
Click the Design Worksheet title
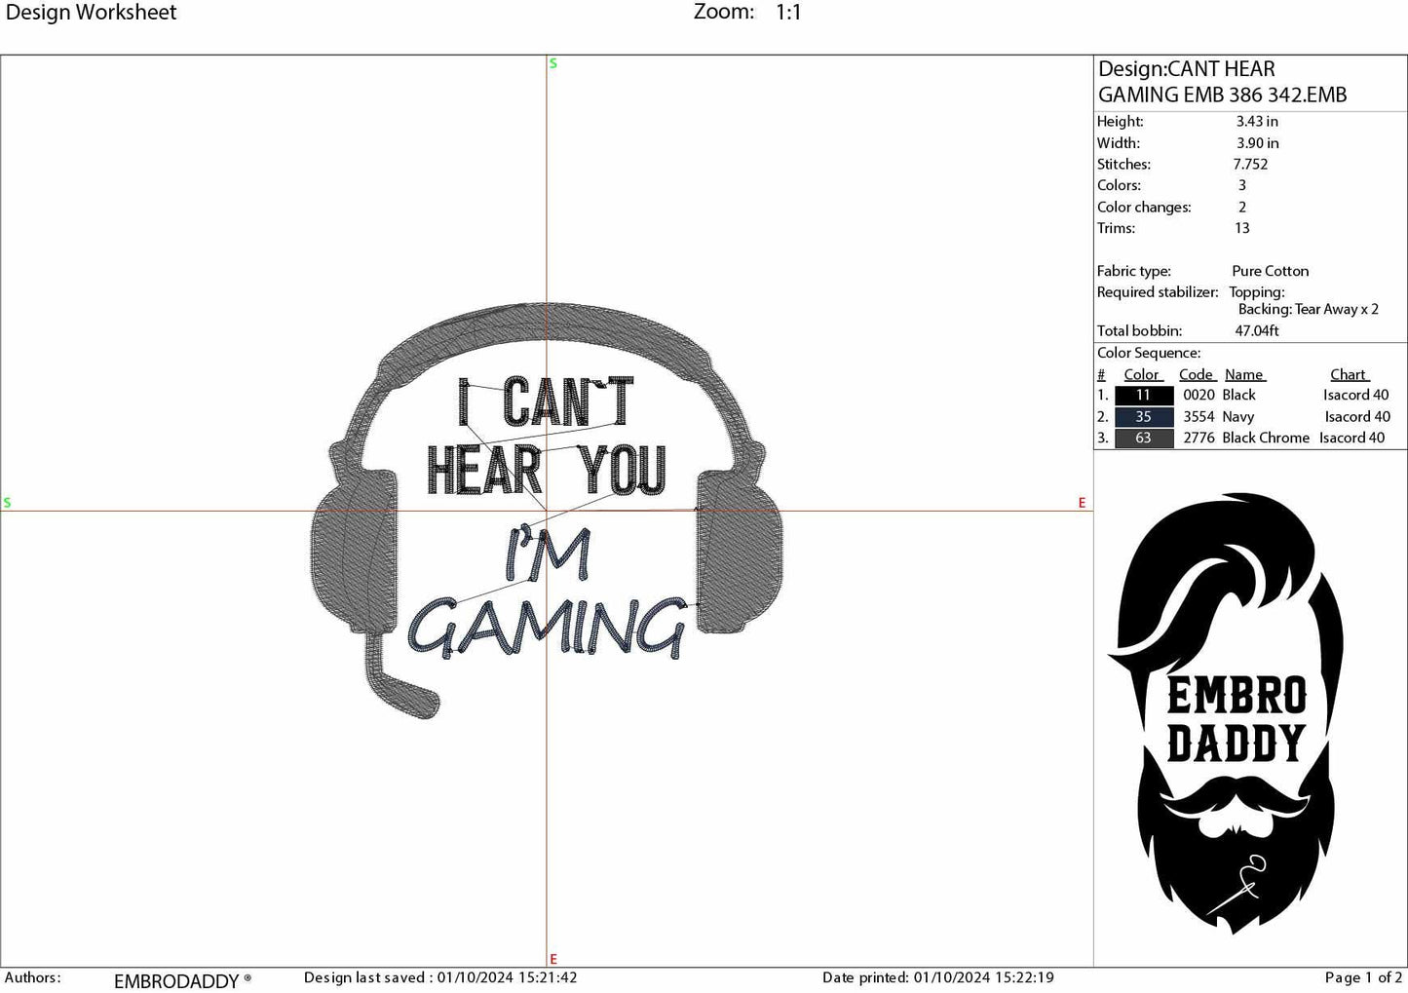(93, 12)
